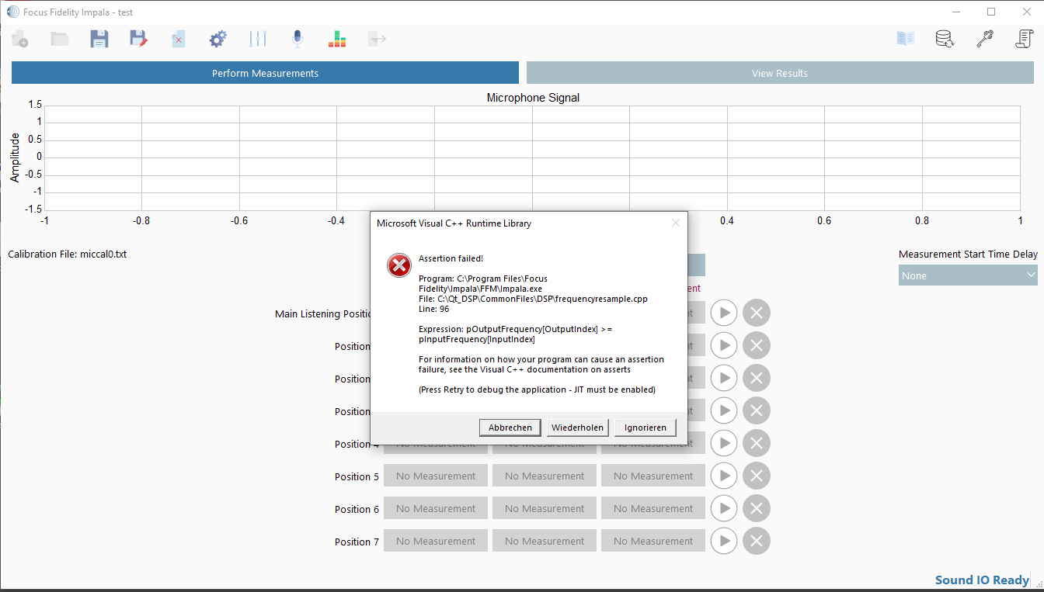Select the Perform Measurements tab
The image size is (1044, 592).
[265, 73]
